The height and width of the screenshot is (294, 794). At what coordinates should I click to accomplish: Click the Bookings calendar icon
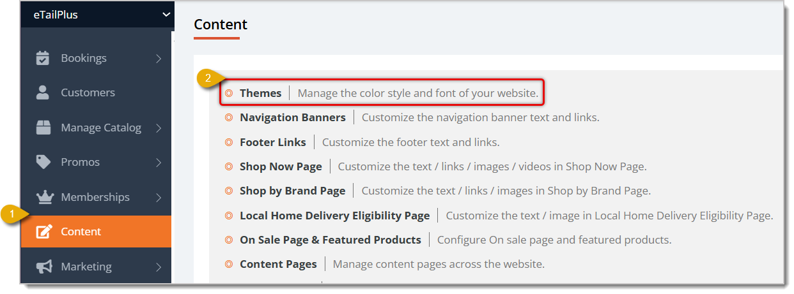pos(43,58)
